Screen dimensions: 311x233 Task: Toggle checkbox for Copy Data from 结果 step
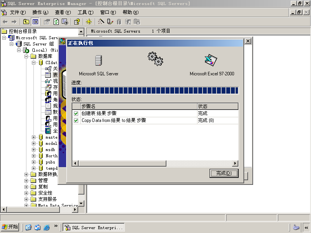click(76, 120)
